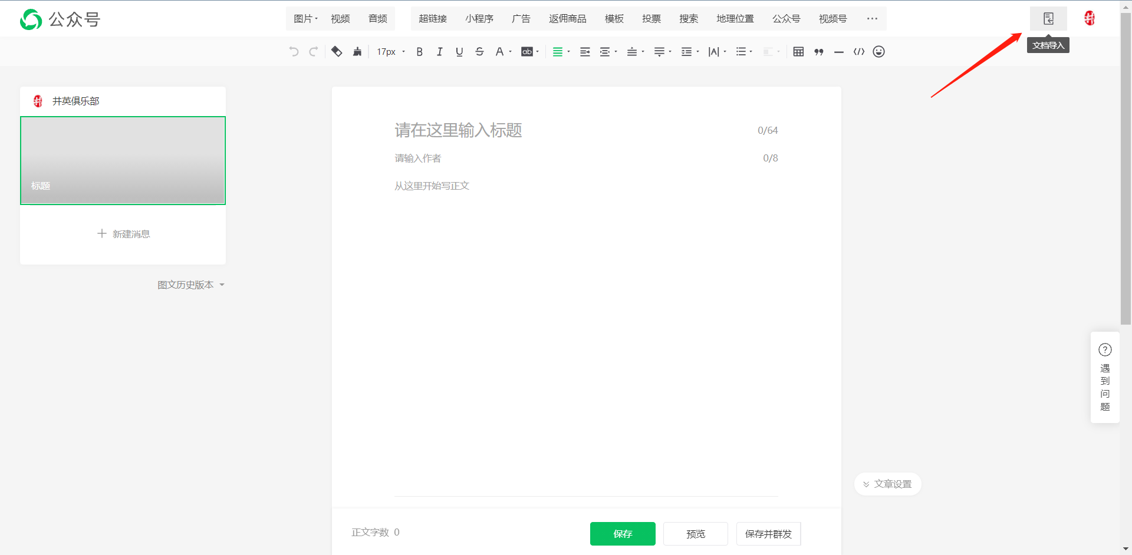Click the text background color icon

(527, 52)
